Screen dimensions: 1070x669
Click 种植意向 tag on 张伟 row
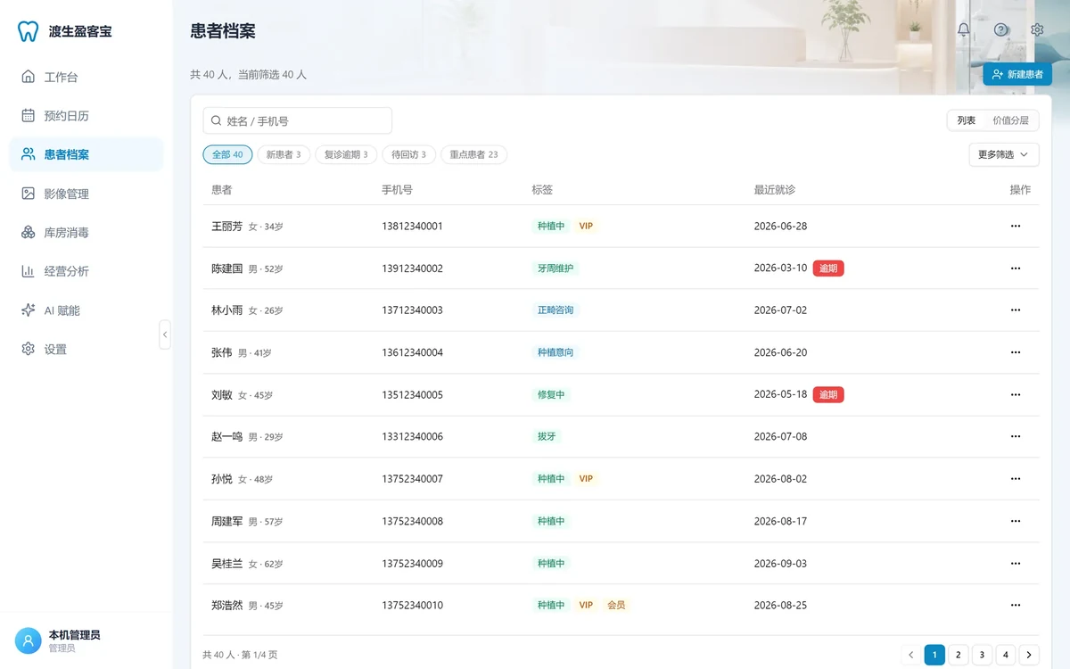tap(555, 352)
